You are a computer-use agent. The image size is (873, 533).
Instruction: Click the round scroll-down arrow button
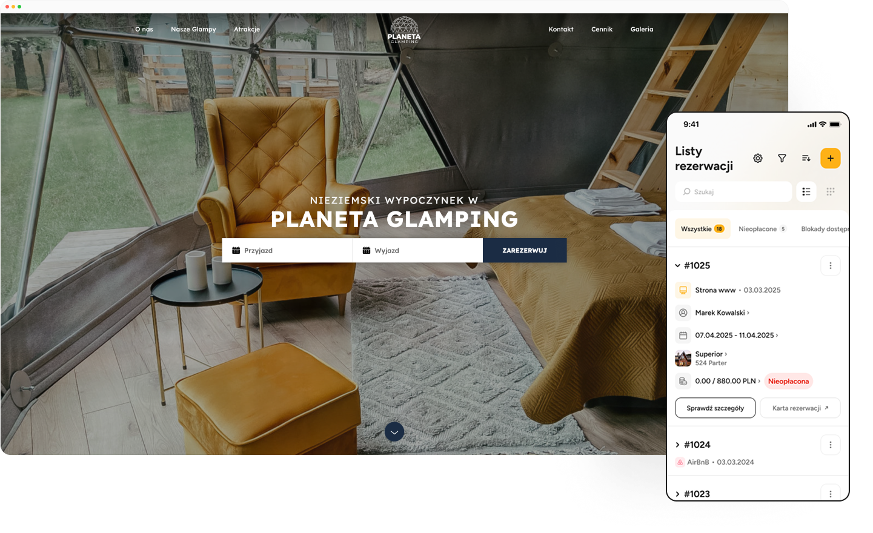coord(394,432)
